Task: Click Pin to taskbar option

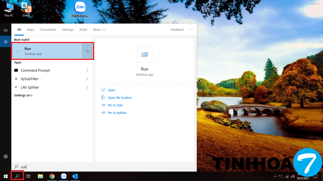Action: click(117, 113)
